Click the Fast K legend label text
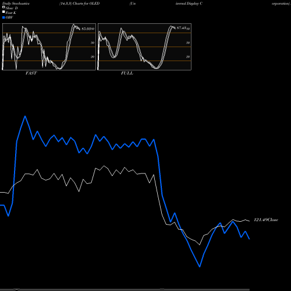Image resolution: width=291 pixels, height=291 pixels. tap(11, 13)
